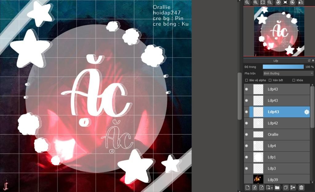Click the layer list scroll down arrow
This screenshot has width=315, height=192.
point(312,182)
